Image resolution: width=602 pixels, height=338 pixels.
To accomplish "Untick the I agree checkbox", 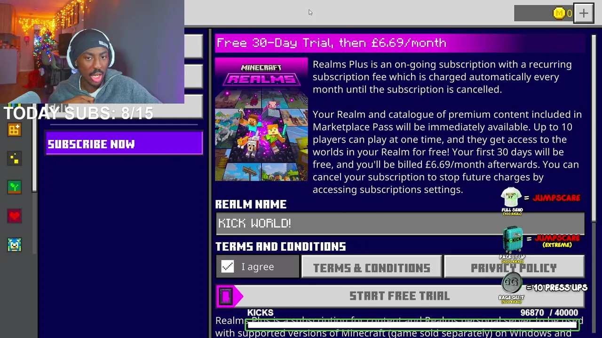I will (228, 267).
